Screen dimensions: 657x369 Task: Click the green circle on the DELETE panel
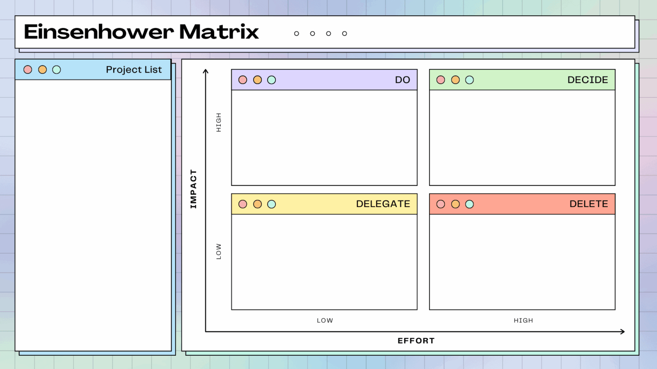click(x=470, y=204)
